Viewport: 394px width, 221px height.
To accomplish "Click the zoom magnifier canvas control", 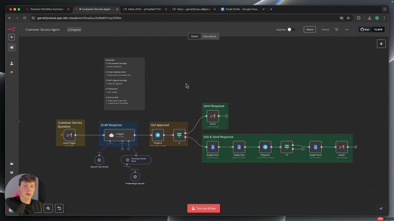I will click(48, 208).
